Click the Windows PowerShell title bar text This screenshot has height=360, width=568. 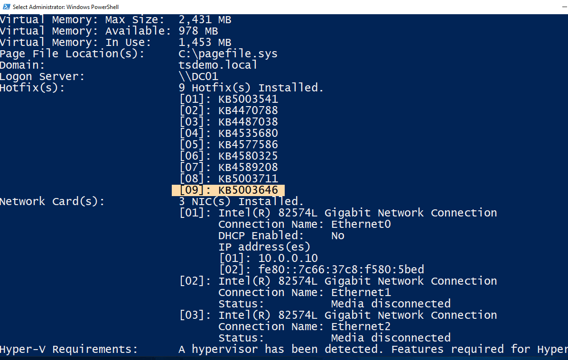tap(65, 7)
